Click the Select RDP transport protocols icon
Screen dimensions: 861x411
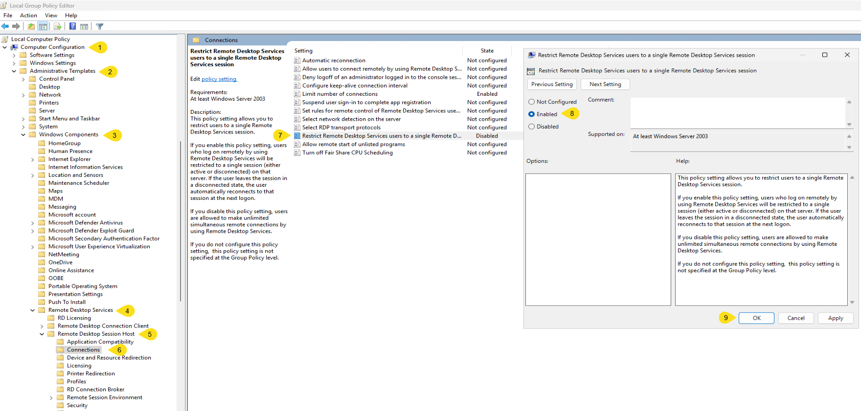[x=297, y=128]
